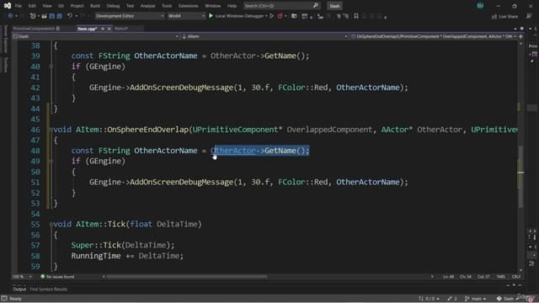Click the new project toolbar icon
This screenshot has height=303, width=539.
point(33,16)
